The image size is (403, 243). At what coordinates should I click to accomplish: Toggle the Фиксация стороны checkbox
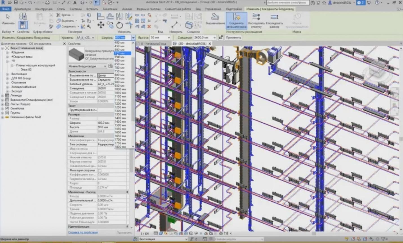[x=99, y=170]
